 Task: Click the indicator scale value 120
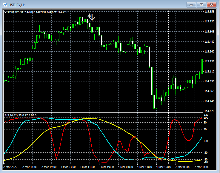pos(206,115)
